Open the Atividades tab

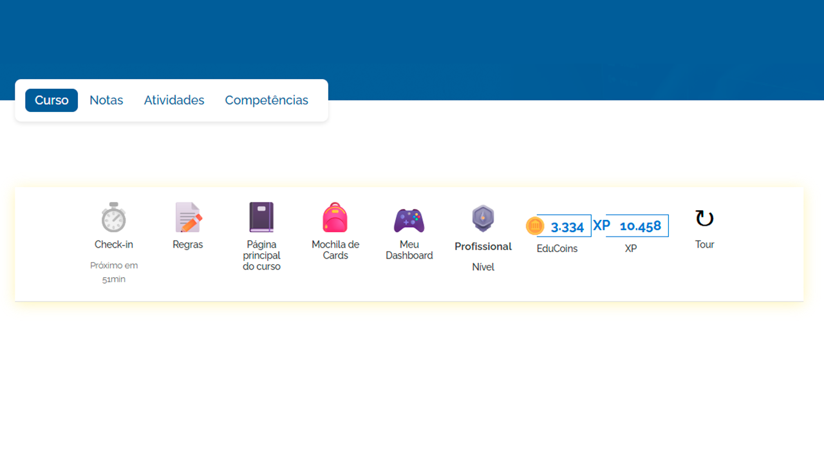pos(174,100)
